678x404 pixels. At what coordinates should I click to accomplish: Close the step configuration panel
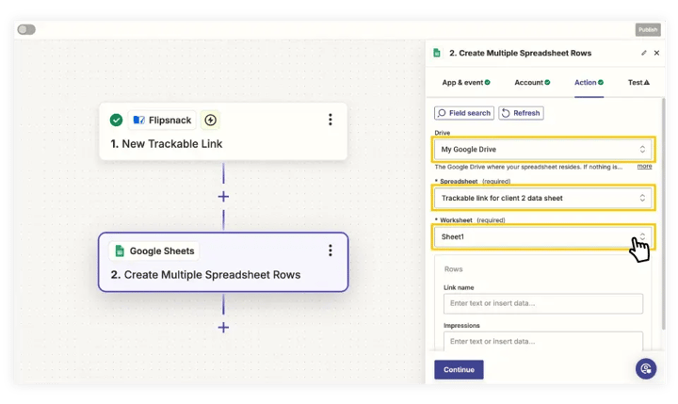[x=657, y=53]
